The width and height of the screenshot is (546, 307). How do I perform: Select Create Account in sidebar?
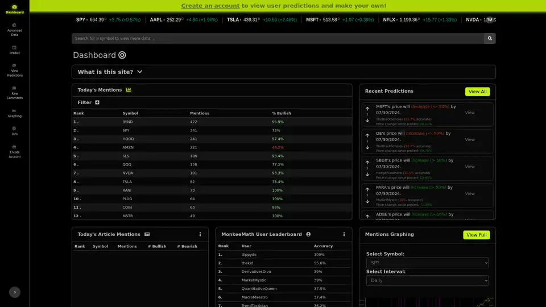tap(14, 151)
